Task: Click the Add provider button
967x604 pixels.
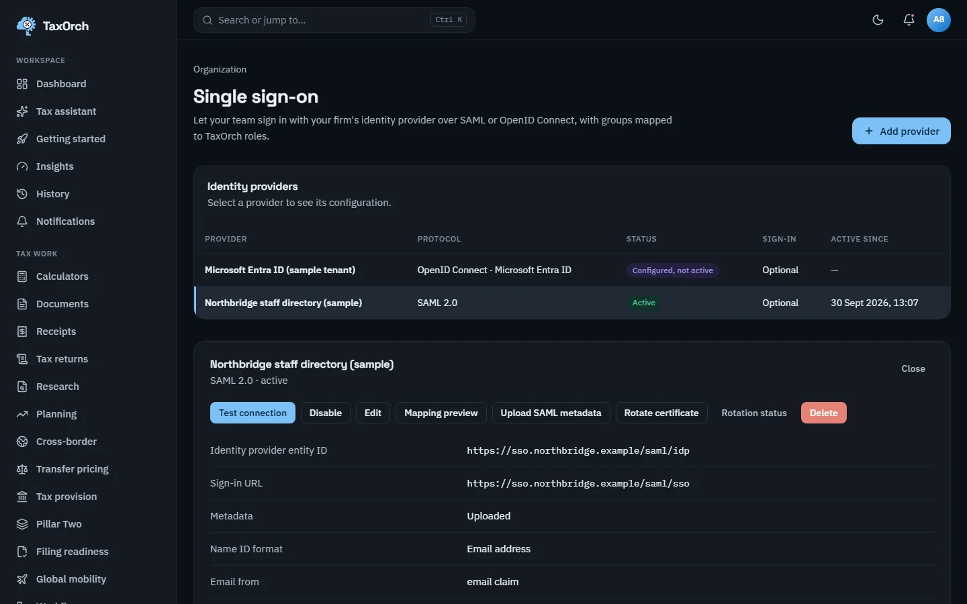Action: [901, 131]
